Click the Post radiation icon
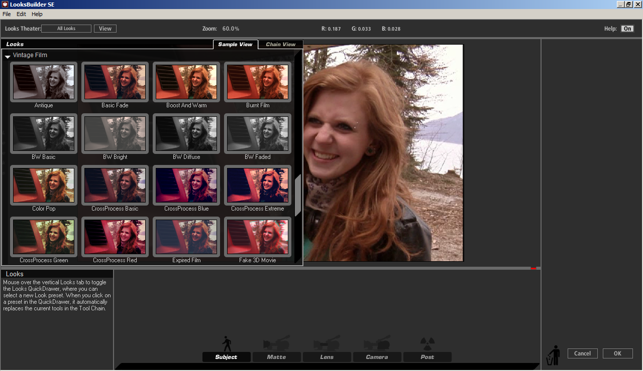The width and height of the screenshot is (643, 371). 427,343
